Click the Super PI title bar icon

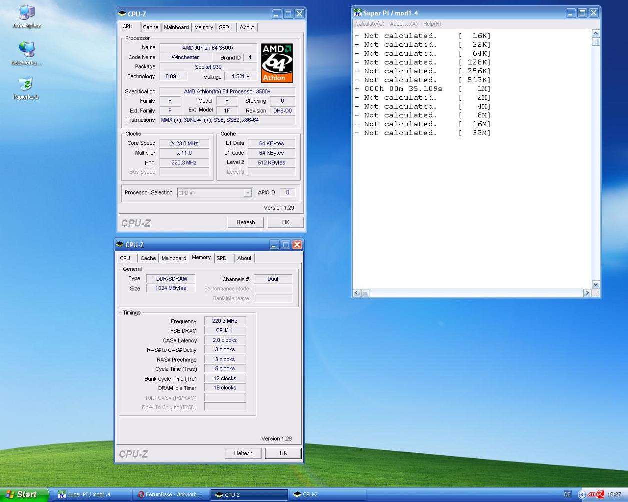click(357, 13)
